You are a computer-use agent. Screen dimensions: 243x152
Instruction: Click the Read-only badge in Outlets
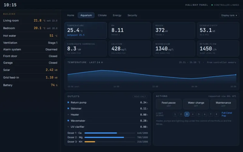[140, 96]
